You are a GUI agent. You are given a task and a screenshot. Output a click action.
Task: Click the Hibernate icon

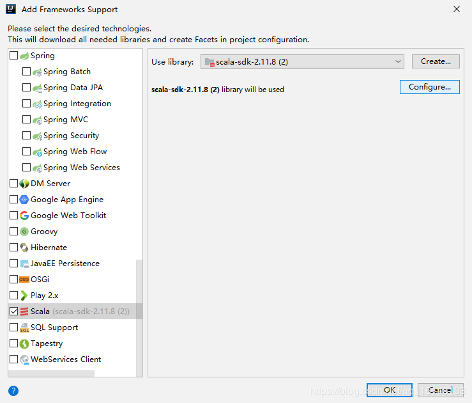24,248
